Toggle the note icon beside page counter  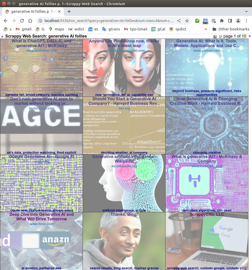tap(220, 37)
